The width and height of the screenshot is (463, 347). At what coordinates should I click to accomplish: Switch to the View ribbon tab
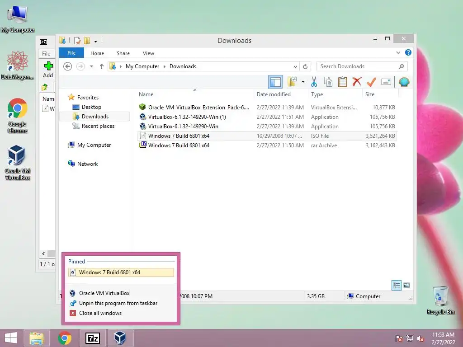pos(148,53)
